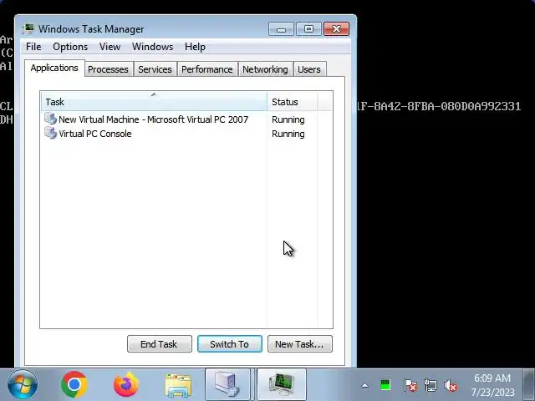
Task: Click the New Virtual Machine row icon
Action: coord(50,119)
